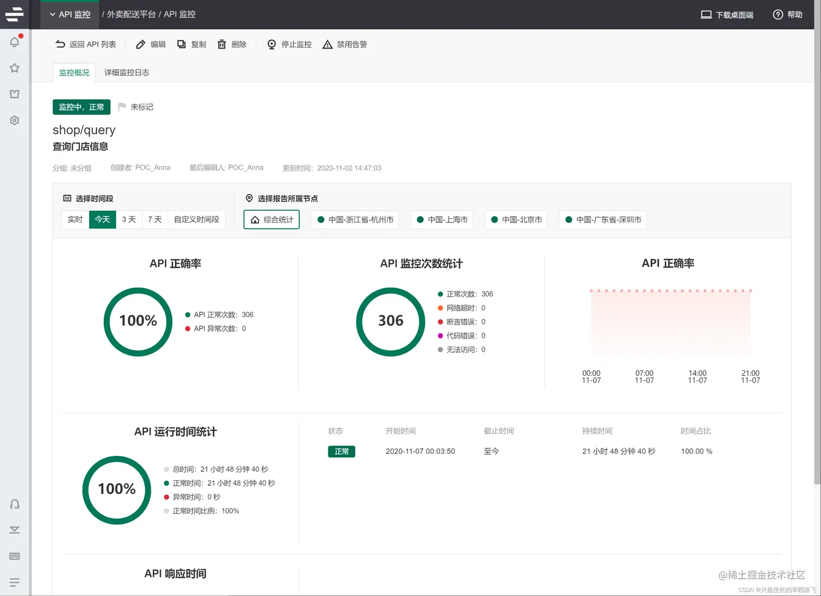The height and width of the screenshot is (596, 821).
Task: Click API 运行时间统计 100% donut
Action: click(x=117, y=490)
